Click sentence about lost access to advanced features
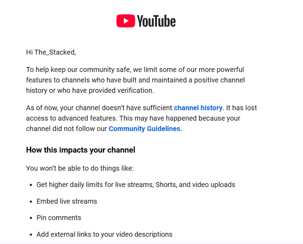The image size is (303, 244). pyautogui.click(x=133, y=118)
